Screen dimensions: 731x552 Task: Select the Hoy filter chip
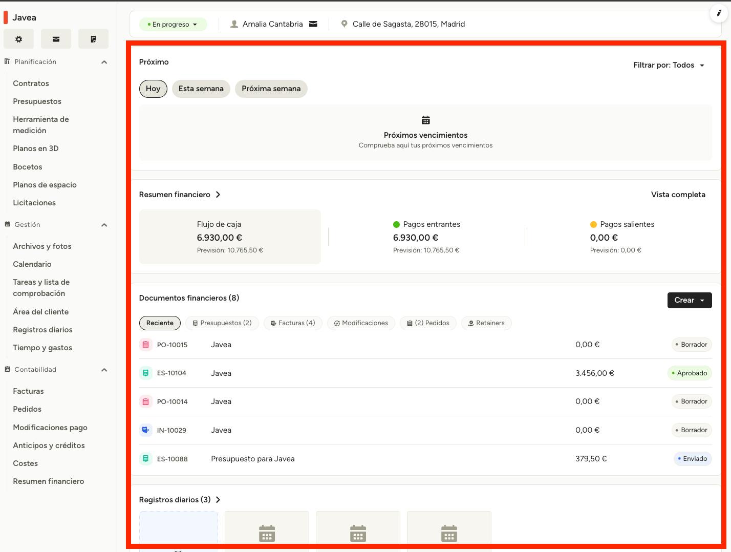(153, 89)
